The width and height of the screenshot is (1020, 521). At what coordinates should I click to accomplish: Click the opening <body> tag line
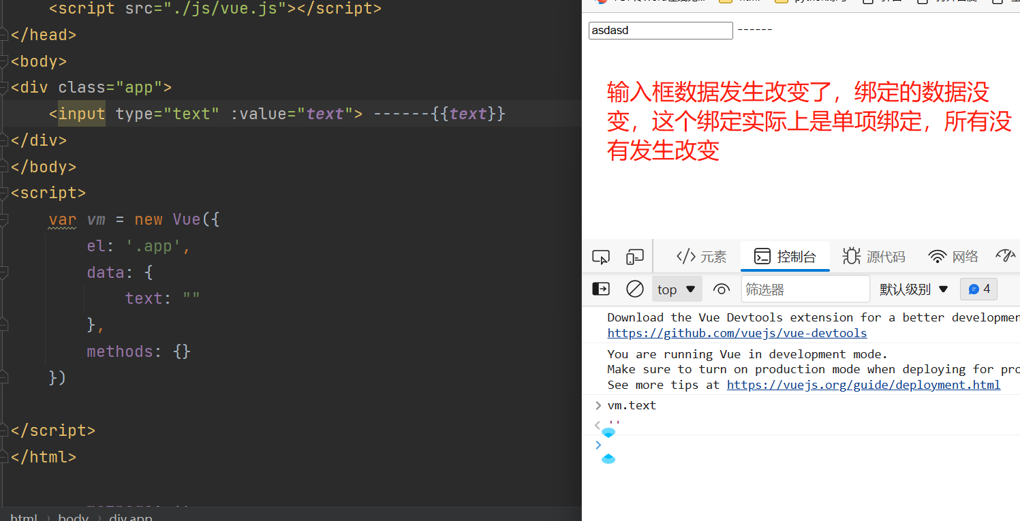click(39, 61)
